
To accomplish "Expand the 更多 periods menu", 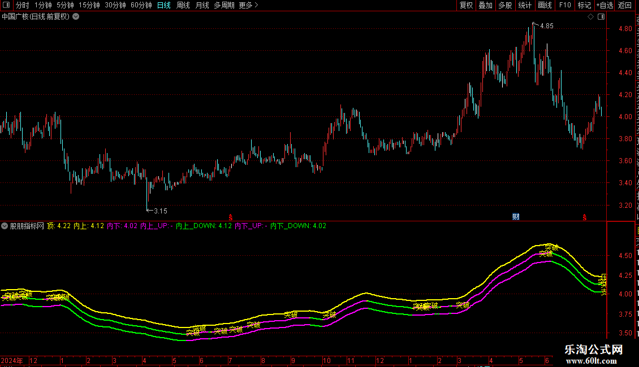I will coord(248,5).
